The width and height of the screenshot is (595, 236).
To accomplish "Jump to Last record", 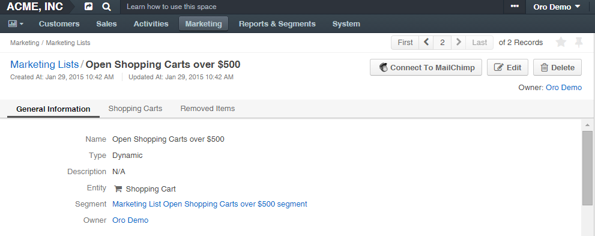I will (x=479, y=43).
